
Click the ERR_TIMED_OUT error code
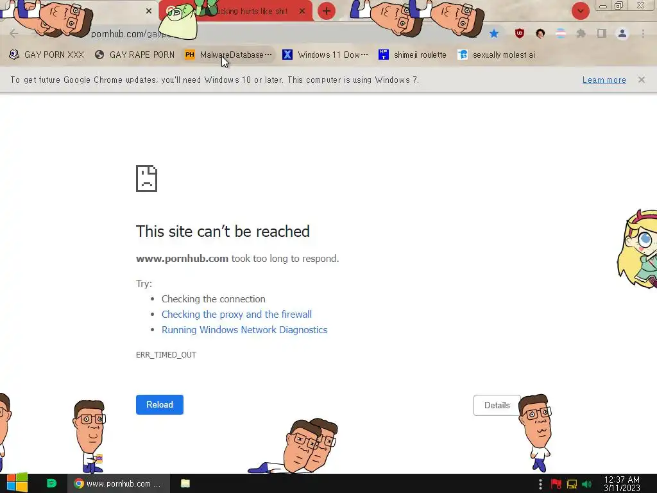166,354
